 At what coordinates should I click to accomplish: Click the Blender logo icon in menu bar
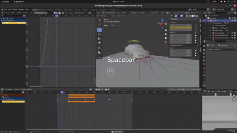point(2,10)
